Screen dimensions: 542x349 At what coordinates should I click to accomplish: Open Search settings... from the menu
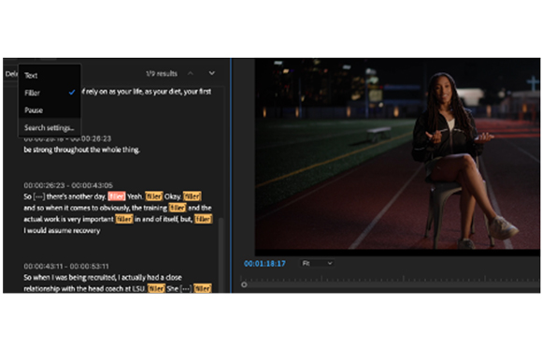tap(50, 128)
